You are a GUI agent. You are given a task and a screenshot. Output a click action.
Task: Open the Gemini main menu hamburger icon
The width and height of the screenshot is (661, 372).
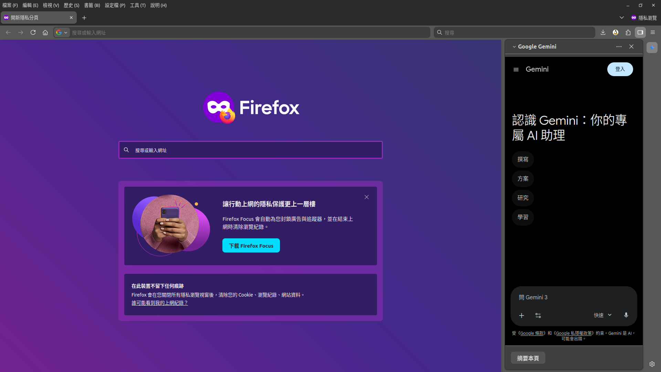pos(516,70)
